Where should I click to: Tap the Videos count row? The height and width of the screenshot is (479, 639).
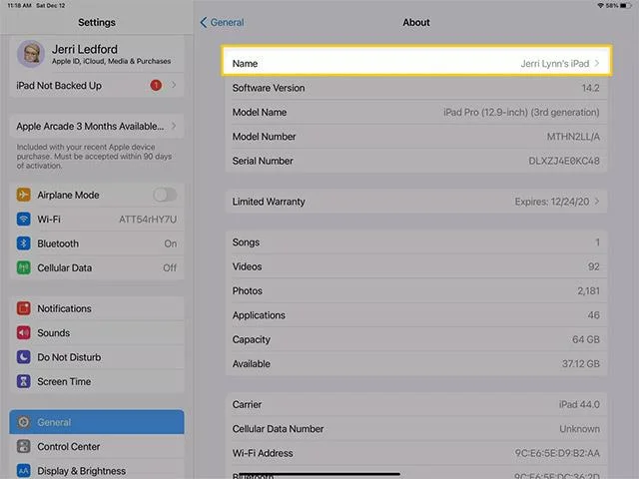coord(416,266)
